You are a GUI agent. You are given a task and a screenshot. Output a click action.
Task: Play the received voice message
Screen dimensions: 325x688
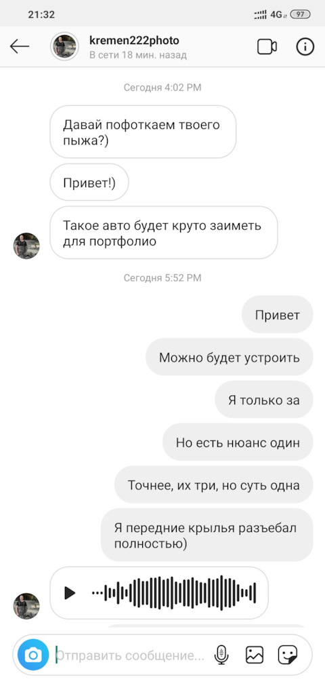coord(70,593)
